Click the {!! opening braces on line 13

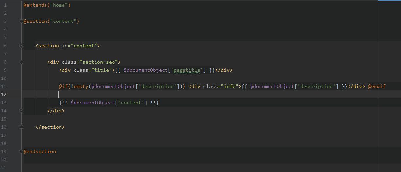click(x=63, y=103)
